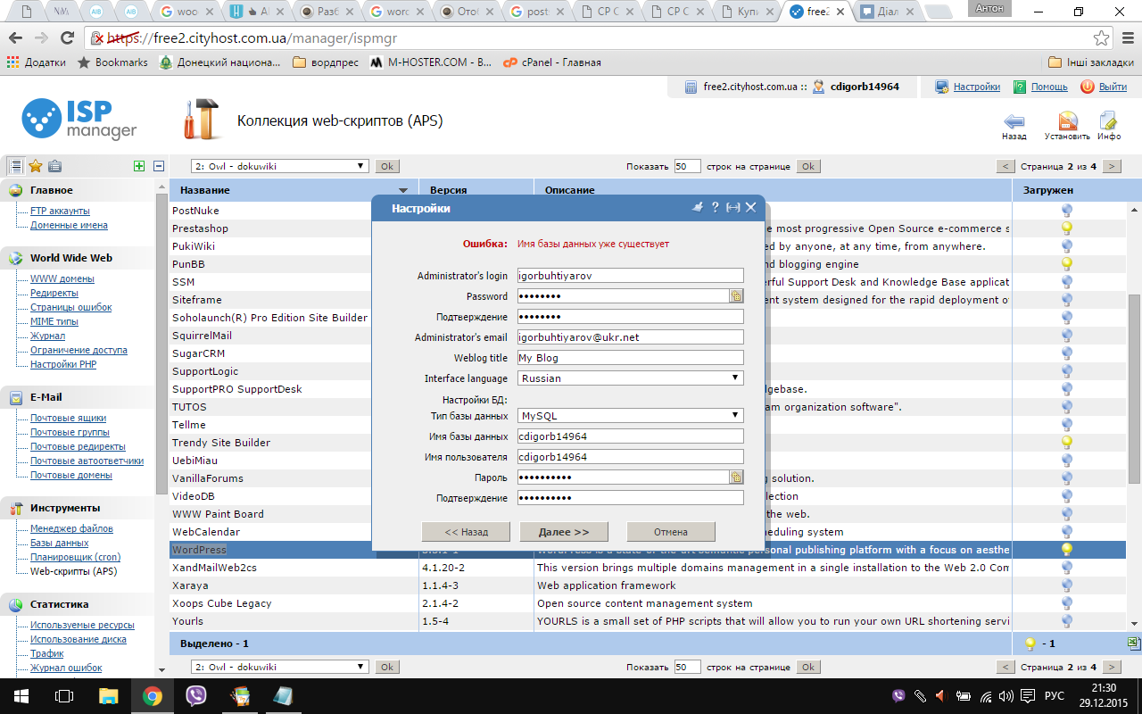Viewport: 1142px width, 714px height.
Task: Open Chrome from the Windows taskbar
Action: point(152,695)
